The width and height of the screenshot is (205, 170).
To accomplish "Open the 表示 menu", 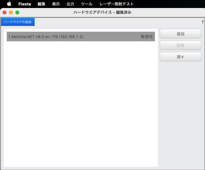I will [x=56, y=4].
